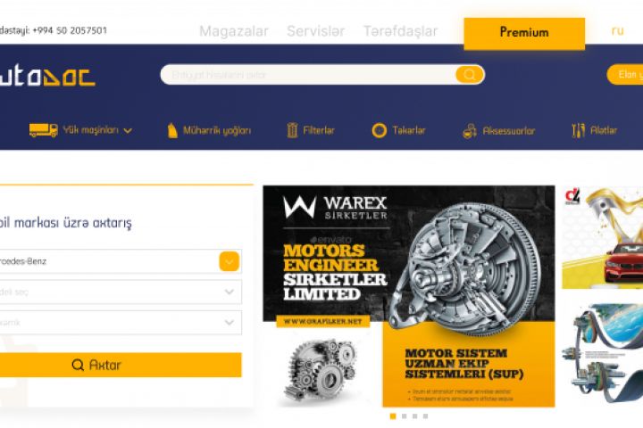643x428 pixels.
Task: Open the Tərəfdaşlar link
Action: [401, 31]
